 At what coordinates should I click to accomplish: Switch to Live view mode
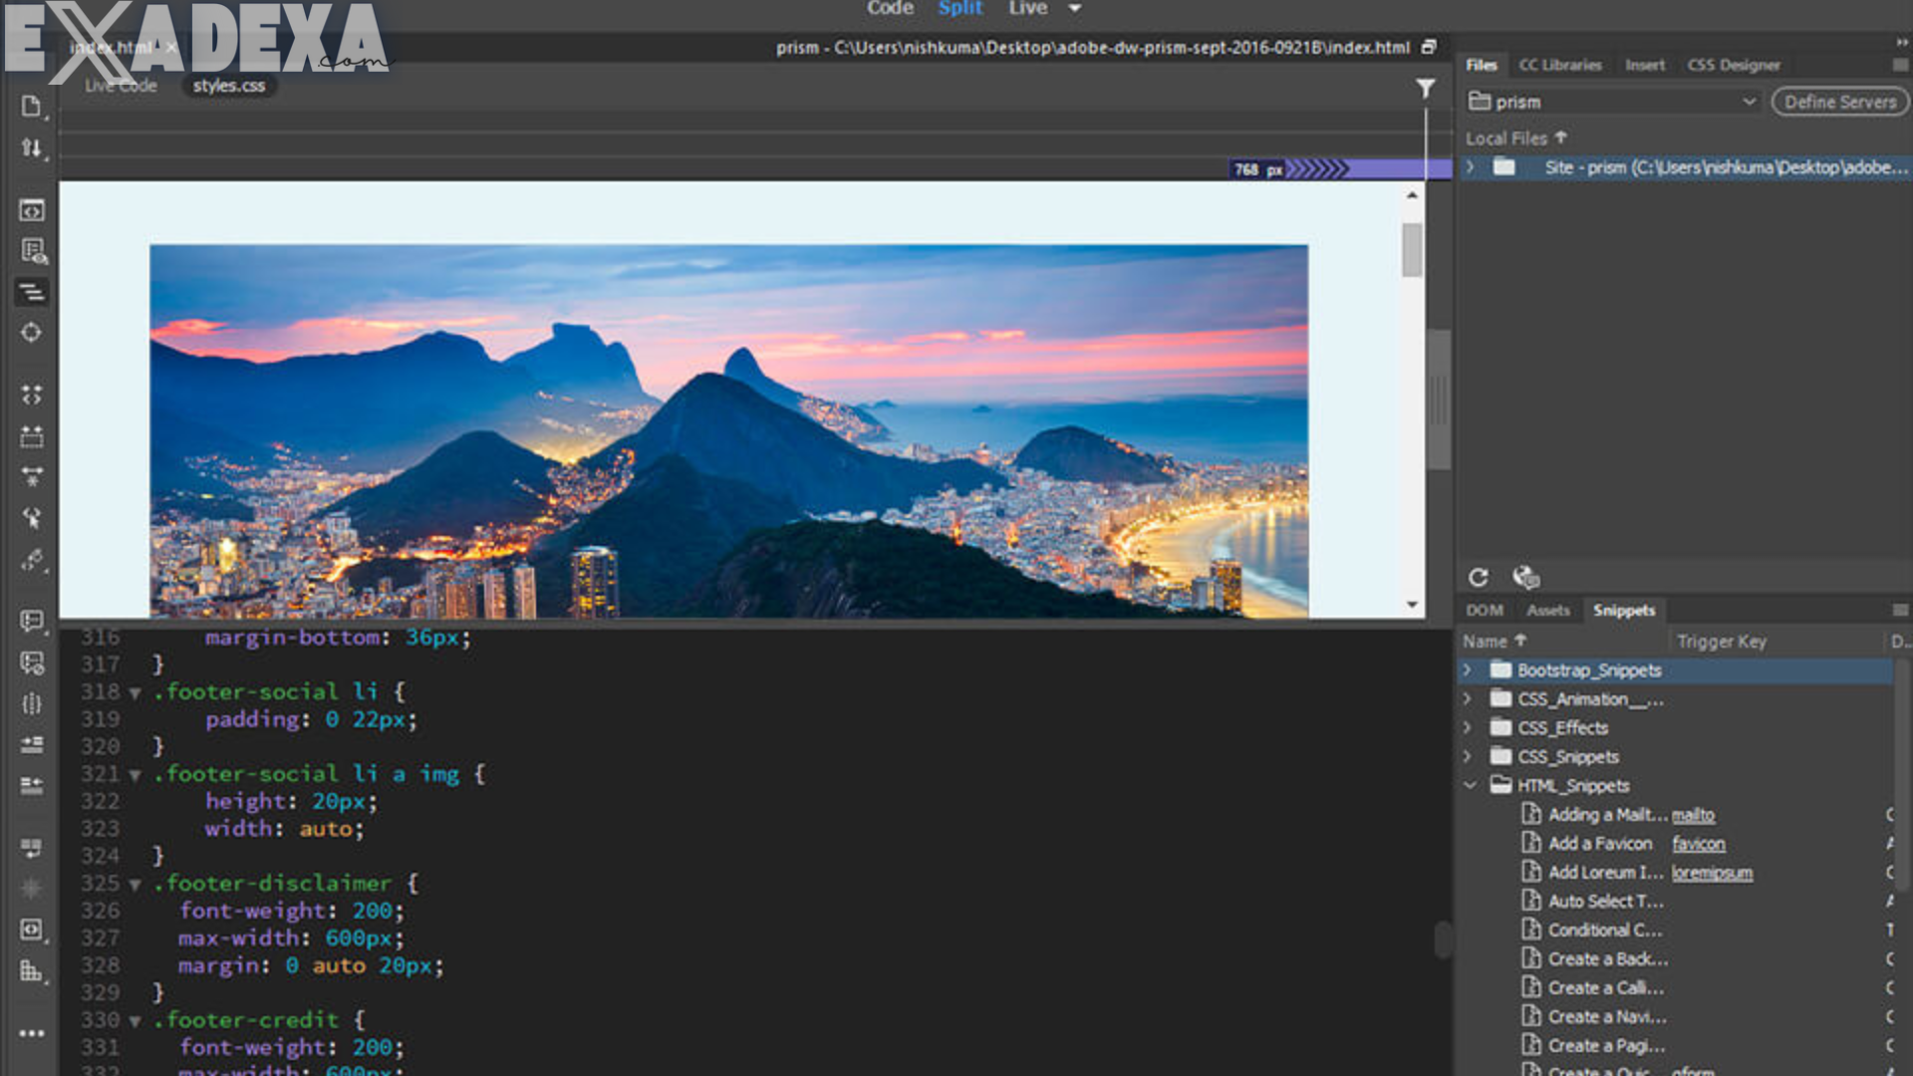(1025, 8)
